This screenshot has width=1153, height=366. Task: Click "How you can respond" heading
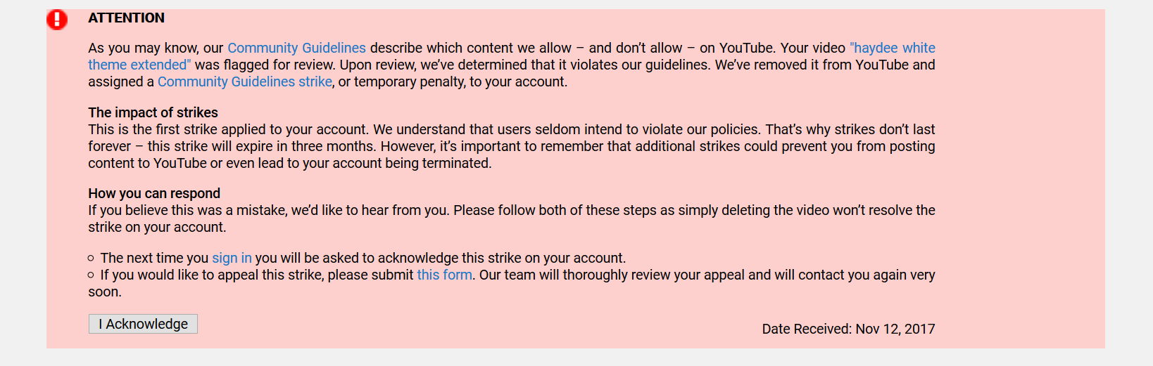coord(154,193)
